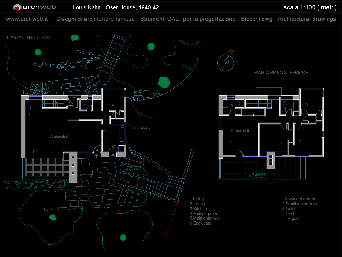This screenshot has width=342, height=257.
Task: Select the title 'Louis Kahn - Oser House, 1940-42'
Action: click(116, 7)
